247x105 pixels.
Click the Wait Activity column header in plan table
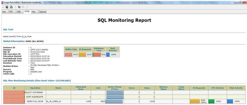[236, 88]
